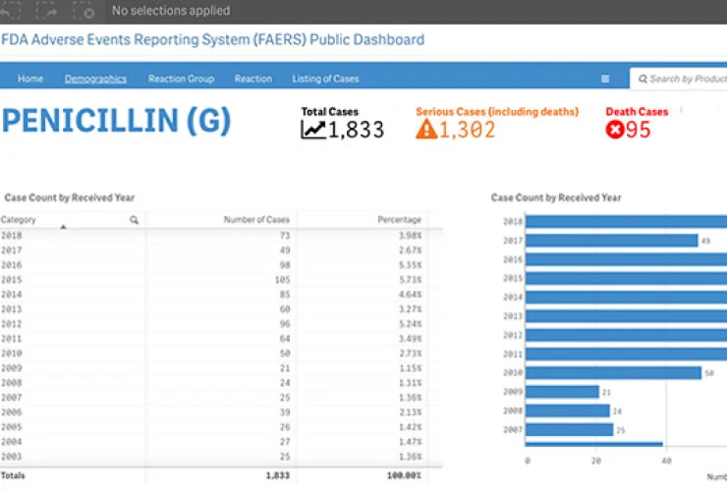This screenshot has width=727, height=491.
Task: Select the 2011 category cell
Action: pos(12,339)
